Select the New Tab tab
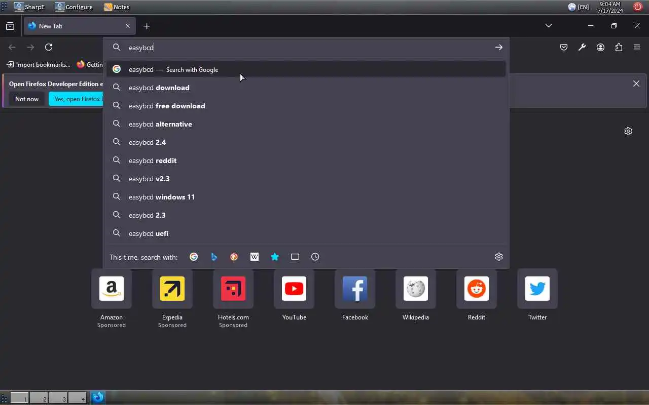 point(80,26)
